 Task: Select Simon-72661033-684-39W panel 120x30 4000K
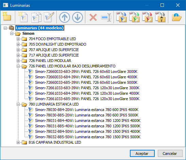87,94
